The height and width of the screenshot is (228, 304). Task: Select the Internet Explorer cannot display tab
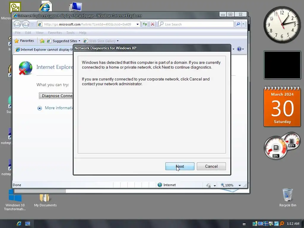(44, 50)
